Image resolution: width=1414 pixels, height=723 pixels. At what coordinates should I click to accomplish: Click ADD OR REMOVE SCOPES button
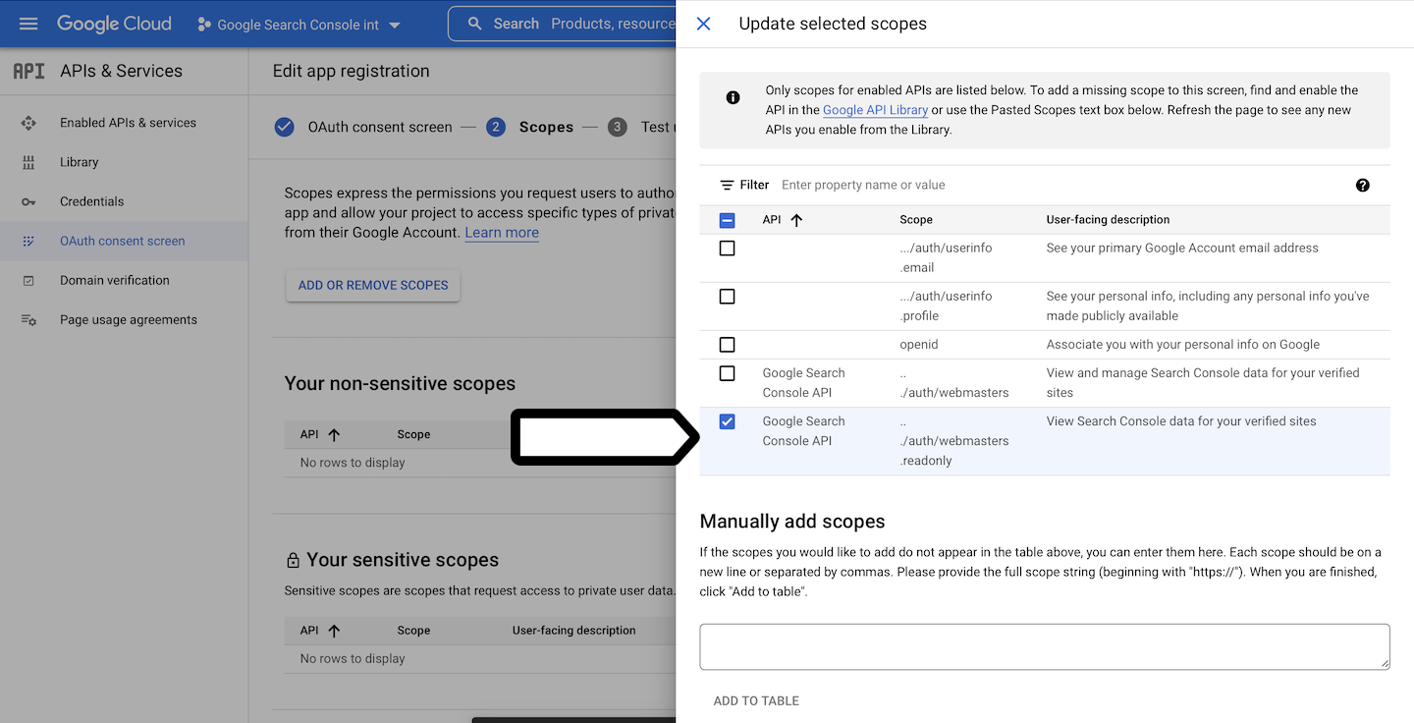coord(373,285)
